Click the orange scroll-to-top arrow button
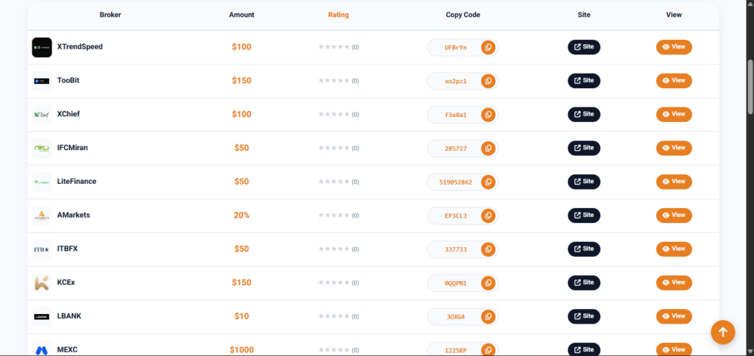 (723, 332)
